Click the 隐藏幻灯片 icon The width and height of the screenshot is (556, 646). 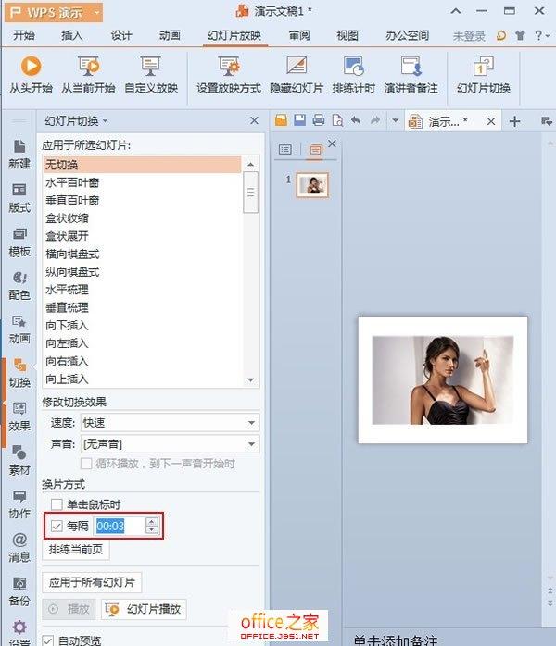coord(297,67)
